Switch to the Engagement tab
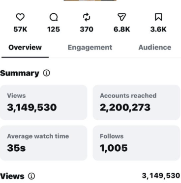 [90, 48]
